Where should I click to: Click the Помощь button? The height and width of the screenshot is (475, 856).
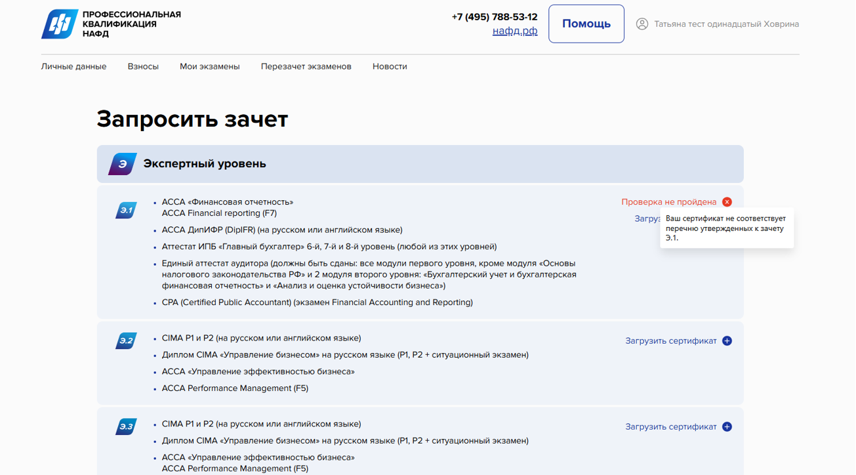pos(586,24)
